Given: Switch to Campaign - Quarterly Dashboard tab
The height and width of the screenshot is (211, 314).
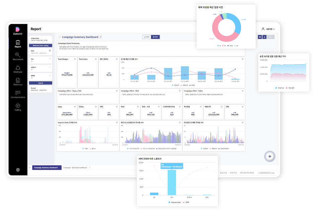Looking at the screenshot, I should 75,167.
